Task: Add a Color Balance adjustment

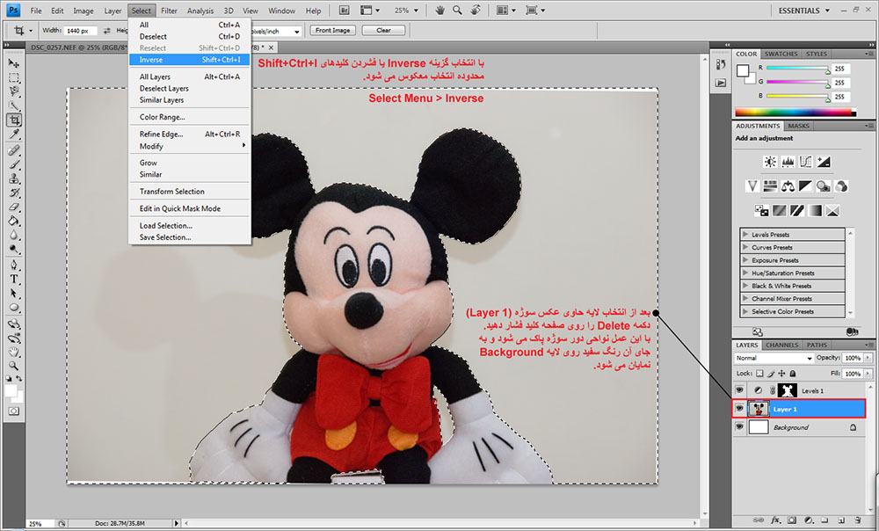Action: (788, 186)
